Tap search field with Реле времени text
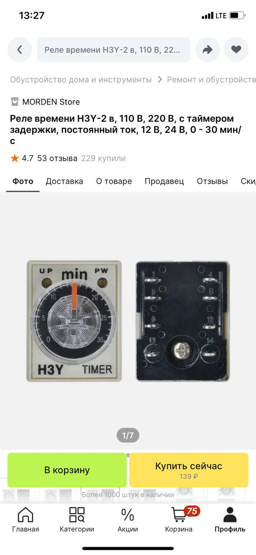This screenshot has height=555, width=256. (114, 50)
